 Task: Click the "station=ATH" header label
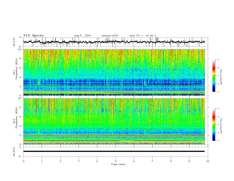coord(110,35)
